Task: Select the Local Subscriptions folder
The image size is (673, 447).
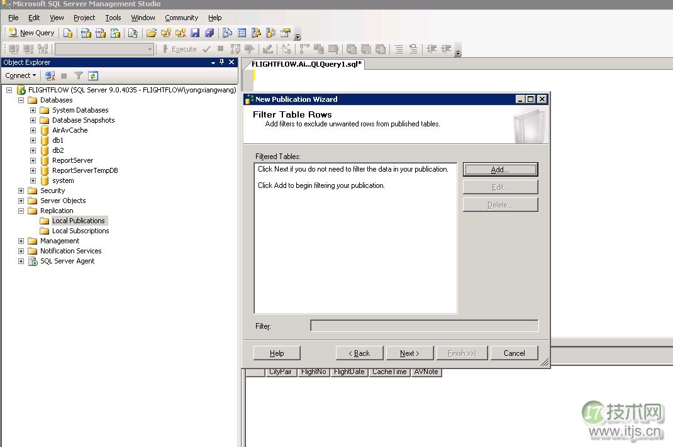Action: (81, 231)
